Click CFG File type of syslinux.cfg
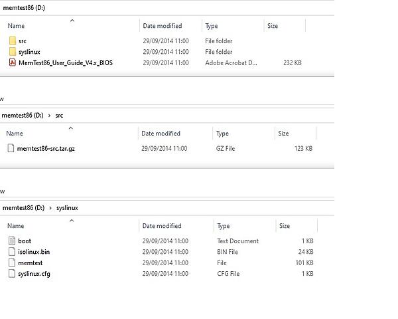 point(228,274)
